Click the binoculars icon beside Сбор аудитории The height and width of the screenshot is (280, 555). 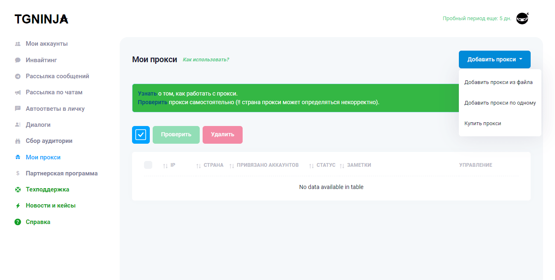tap(18, 141)
